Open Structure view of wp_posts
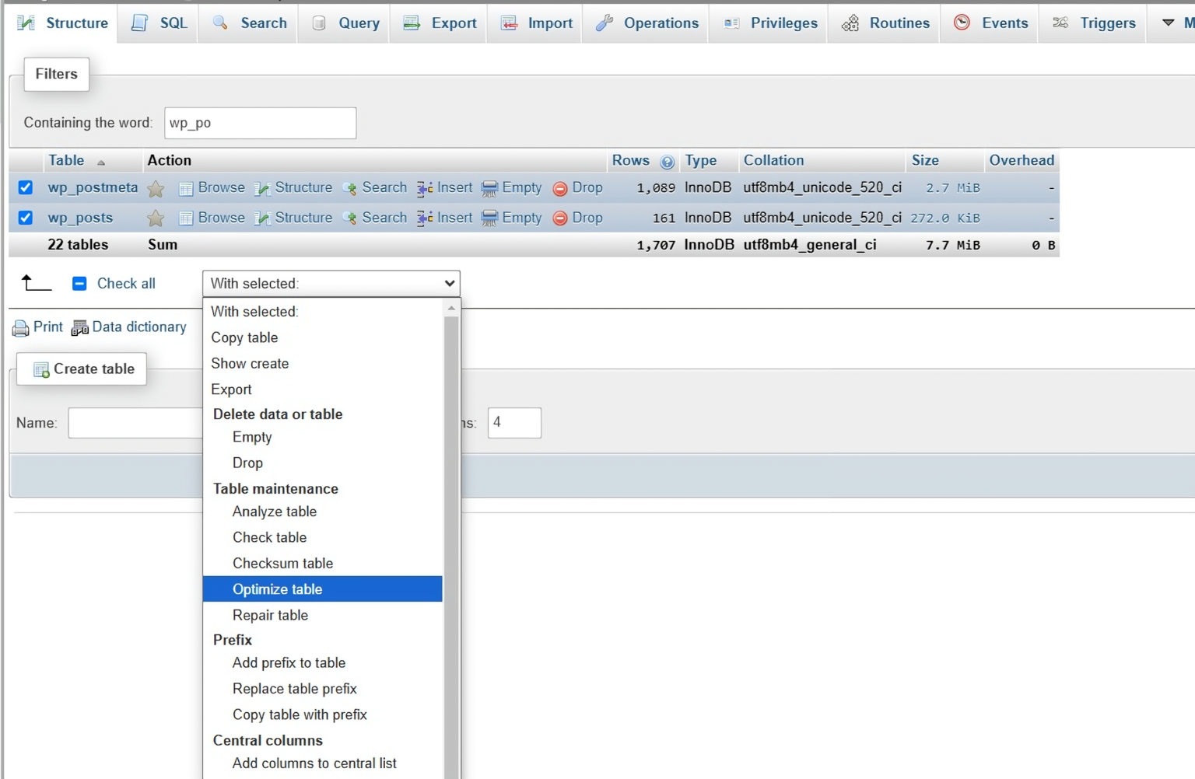Image resolution: width=1195 pixels, height=779 pixels. point(303,218)
